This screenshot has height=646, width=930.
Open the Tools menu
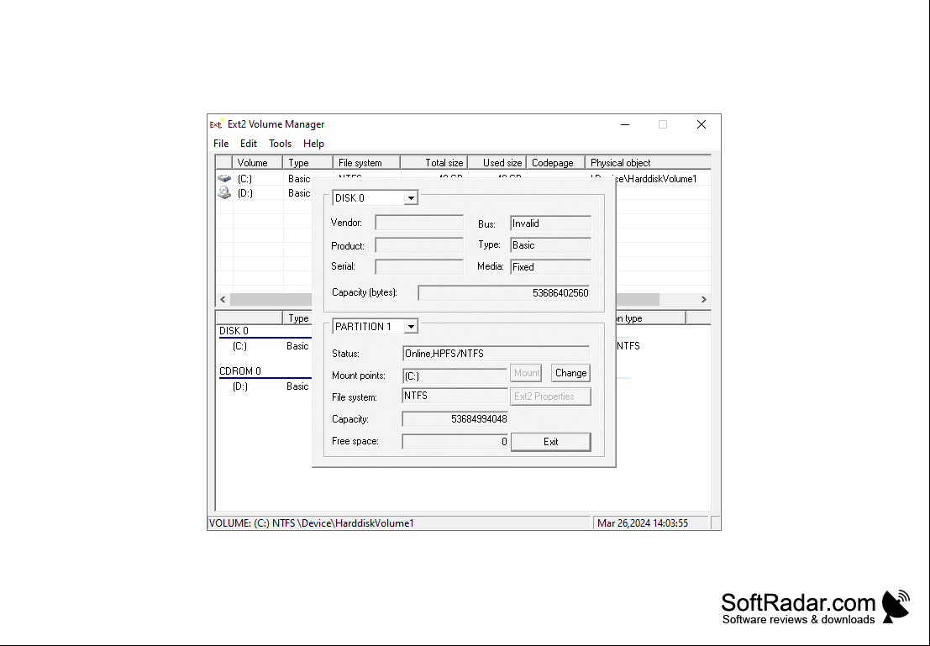pos(280,144)
